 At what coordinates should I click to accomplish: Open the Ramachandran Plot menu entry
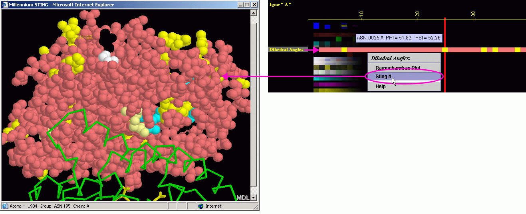(x=404, y=68)
